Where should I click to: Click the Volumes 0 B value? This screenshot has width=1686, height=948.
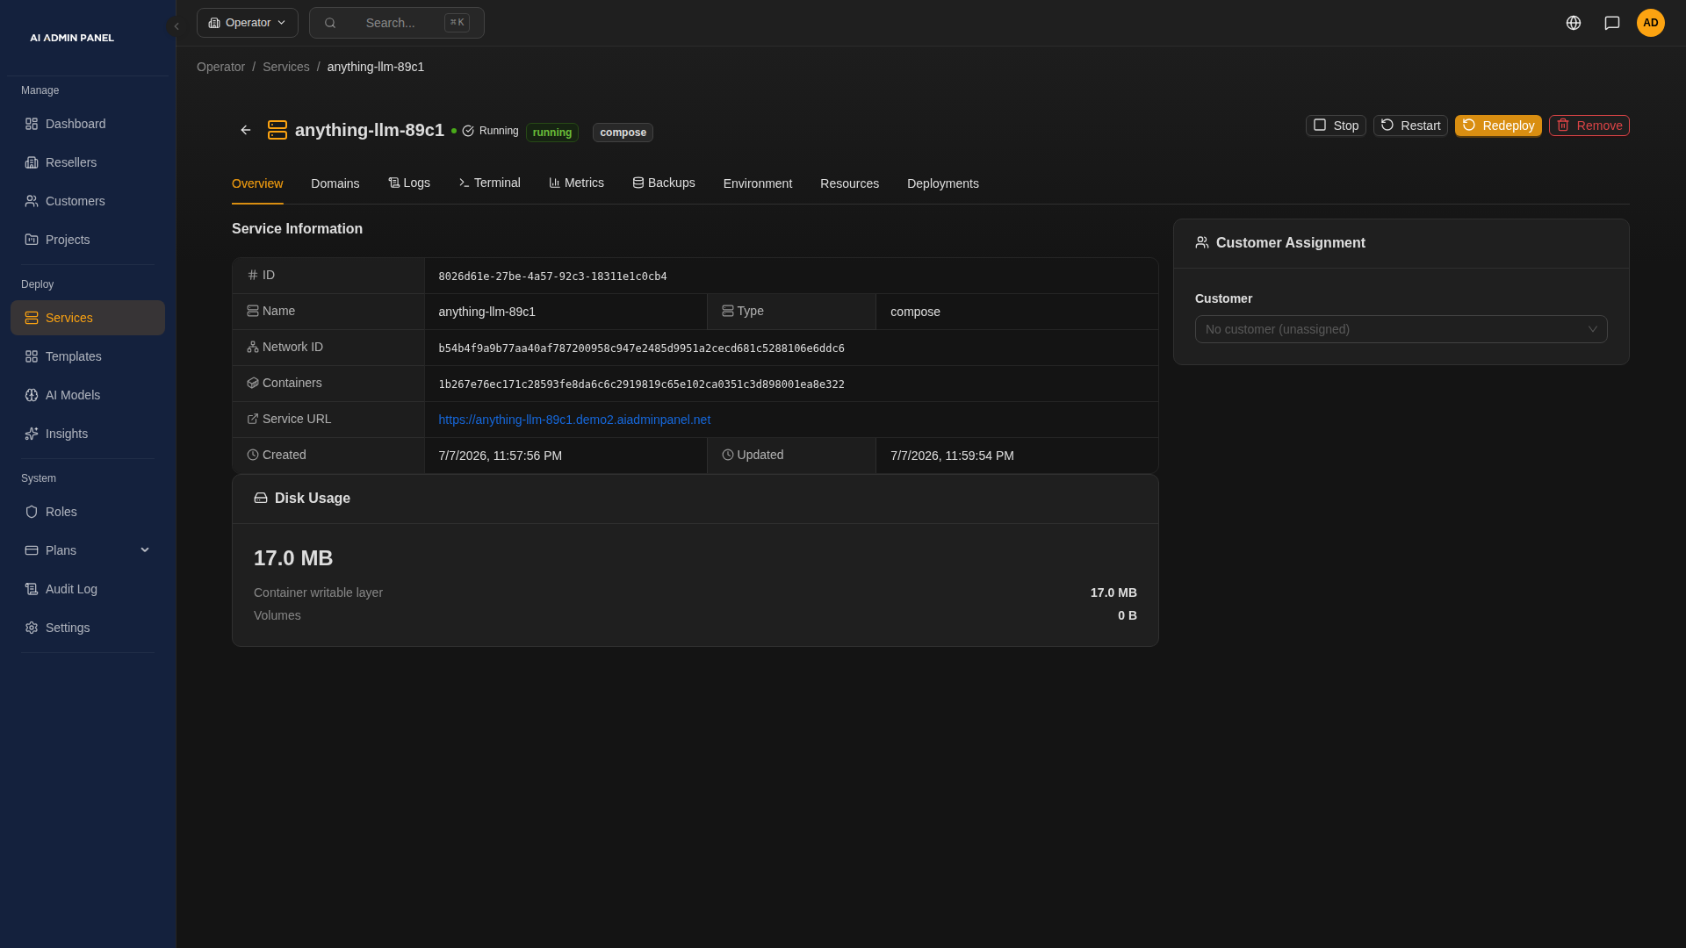tap(1128, 615)
